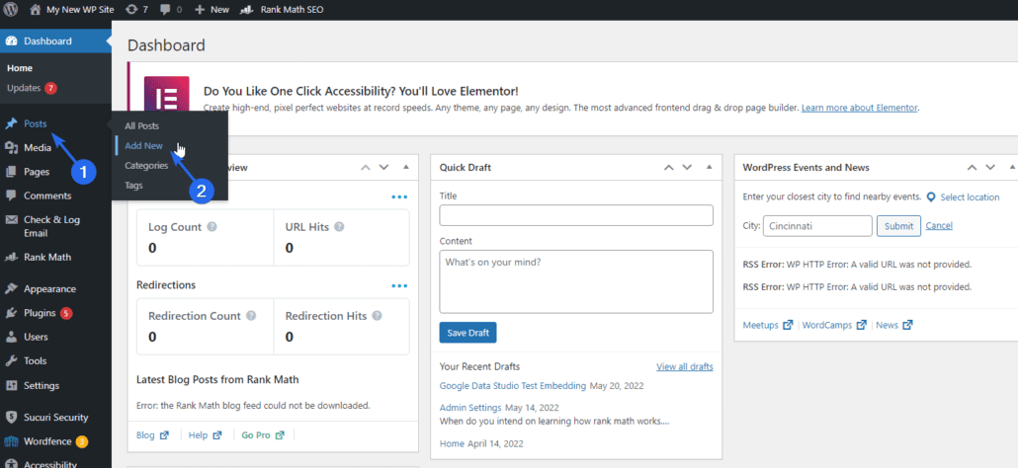Click the Save Draft button
The height and width of the screenshot is (468, 1018).
[467, 333]
